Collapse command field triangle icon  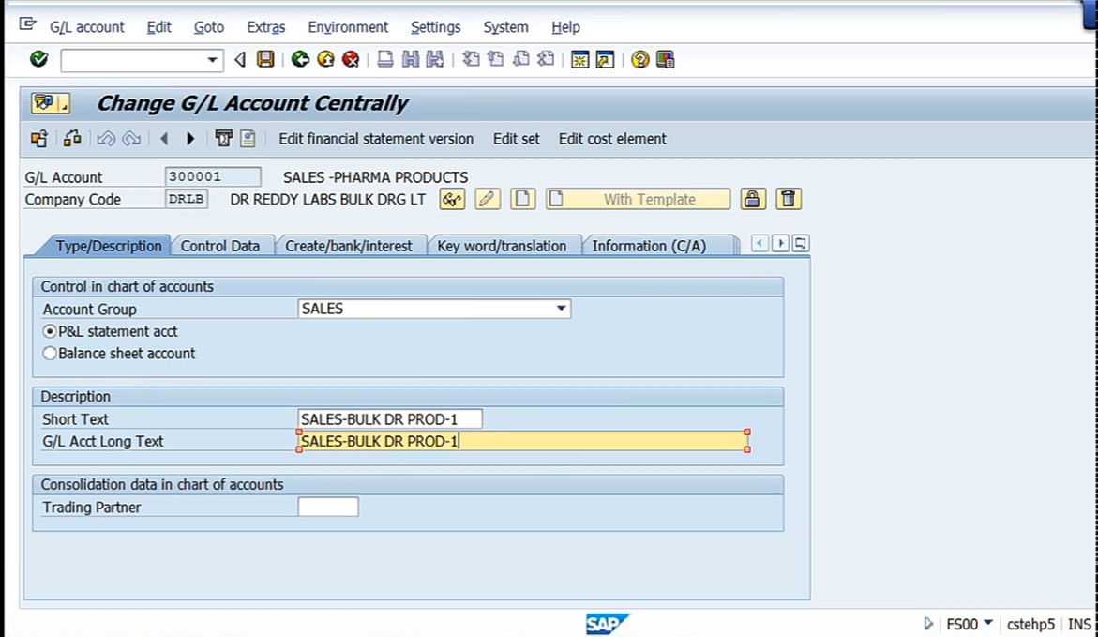click(x=240, y=59)
